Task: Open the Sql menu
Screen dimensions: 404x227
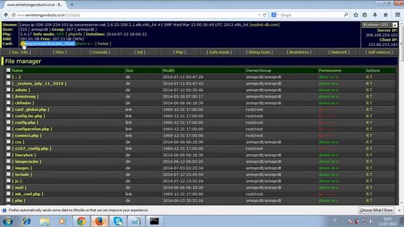Action: (140, 52)
